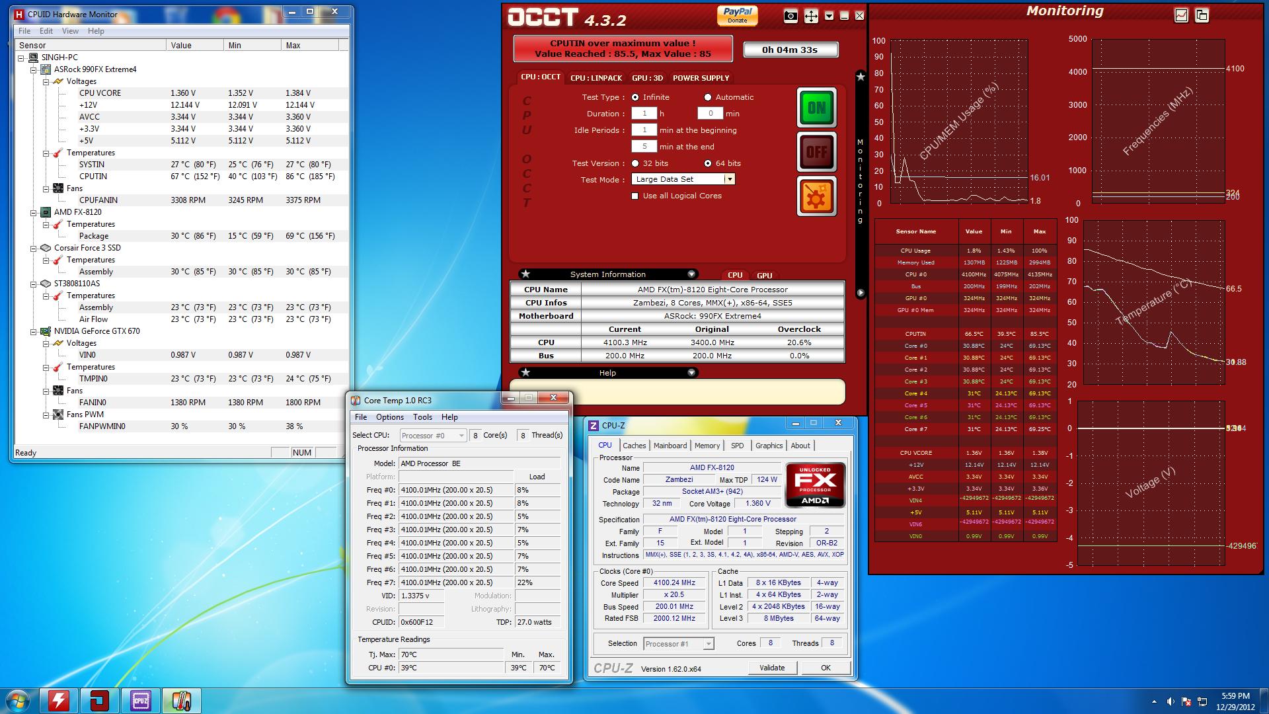Click the CPU VCORE row in Hardware Monitor
Viewport: 1269px width, 714px height.
pyautogui.click(x=182, y=93)
